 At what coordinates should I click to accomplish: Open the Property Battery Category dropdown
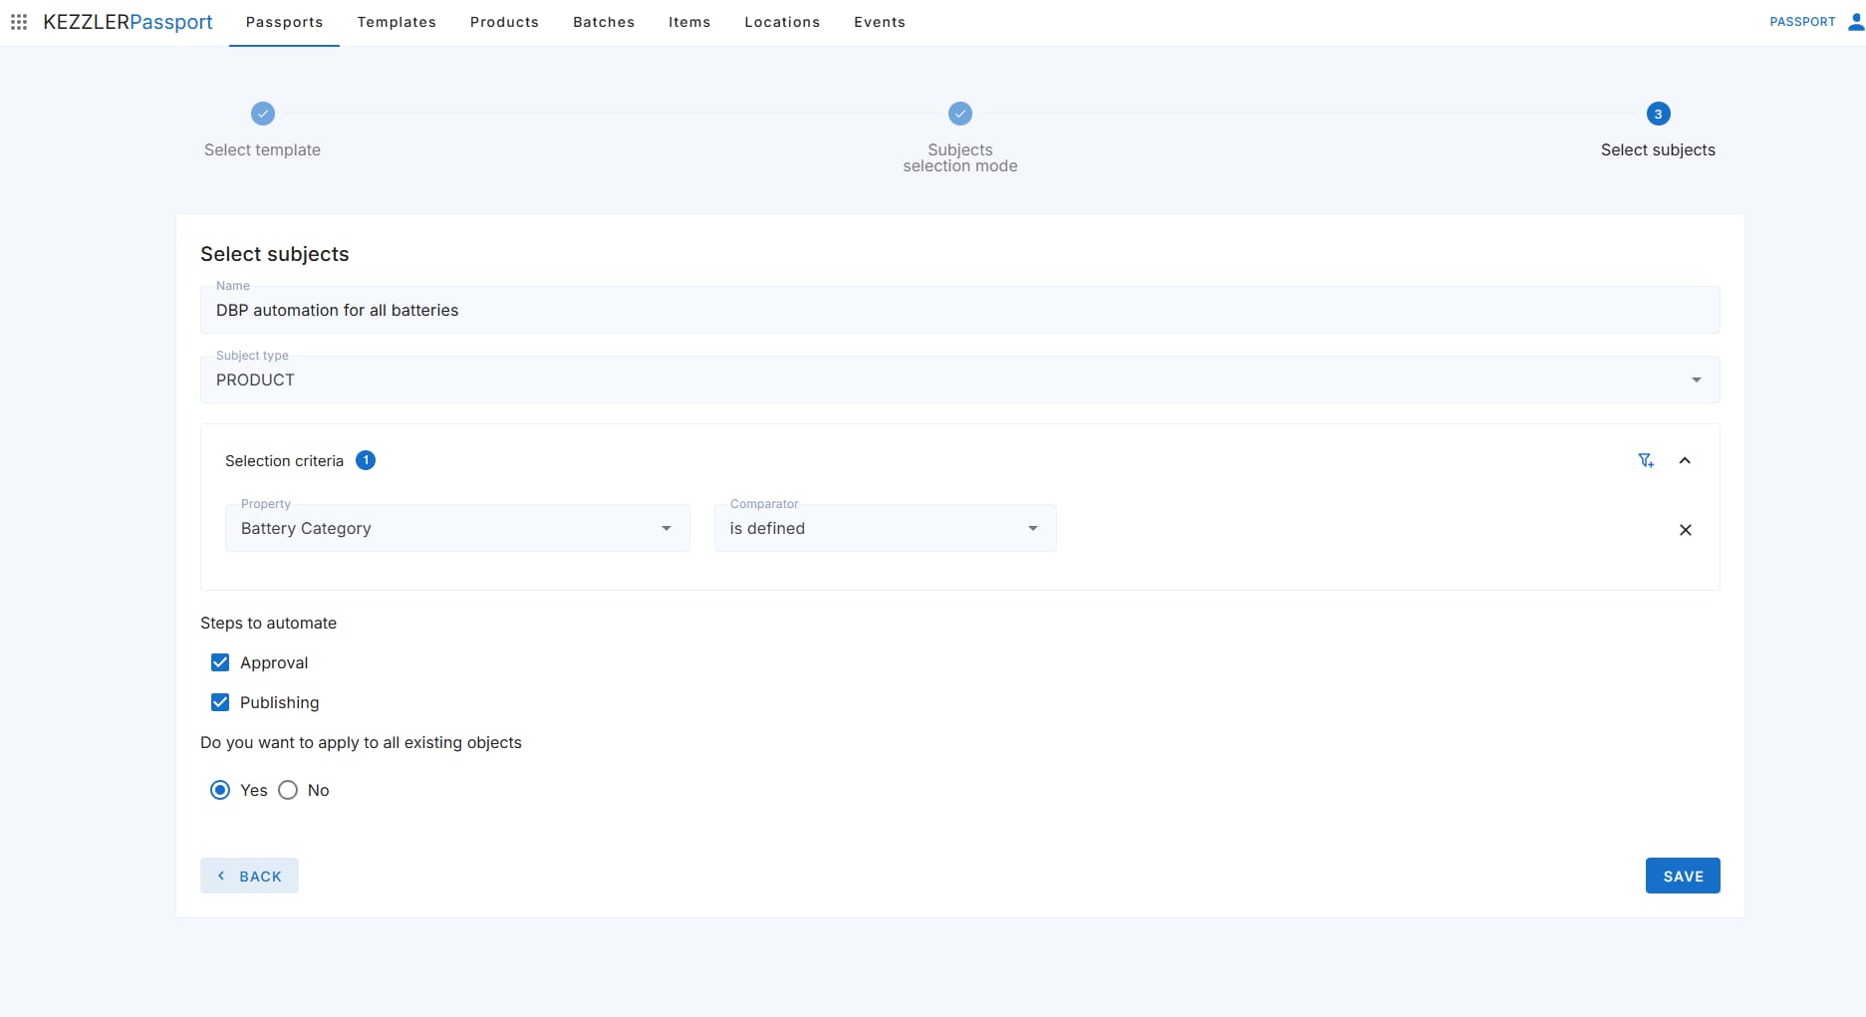457,528
